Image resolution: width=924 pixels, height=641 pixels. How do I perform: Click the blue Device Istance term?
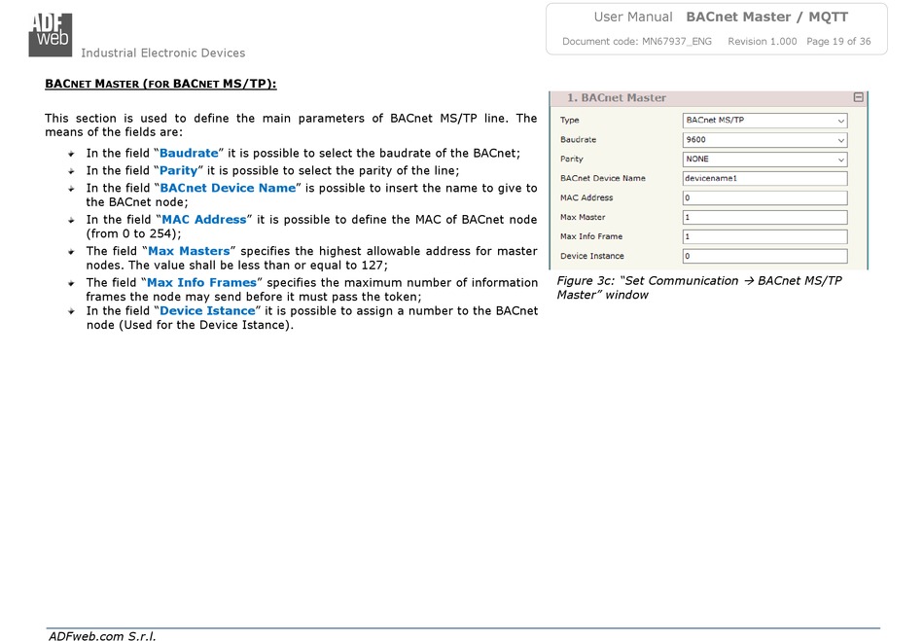(x=206, y=311)
